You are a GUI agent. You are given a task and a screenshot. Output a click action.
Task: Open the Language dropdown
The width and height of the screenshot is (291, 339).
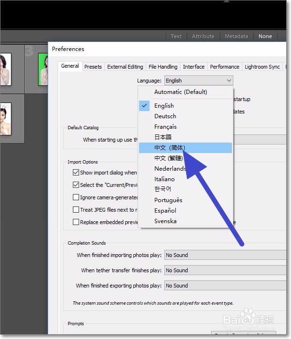coord(199,81)
